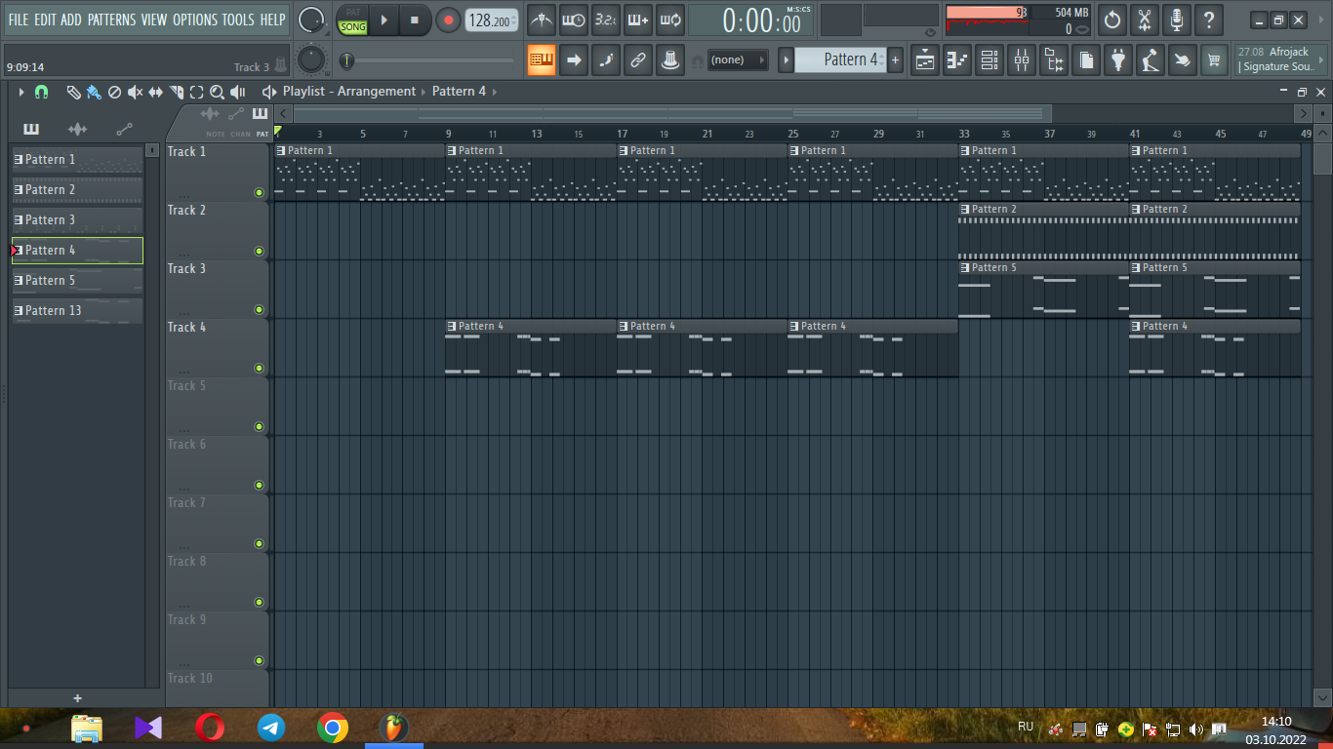Toggle the metronome icon

[x=541, y=20]
